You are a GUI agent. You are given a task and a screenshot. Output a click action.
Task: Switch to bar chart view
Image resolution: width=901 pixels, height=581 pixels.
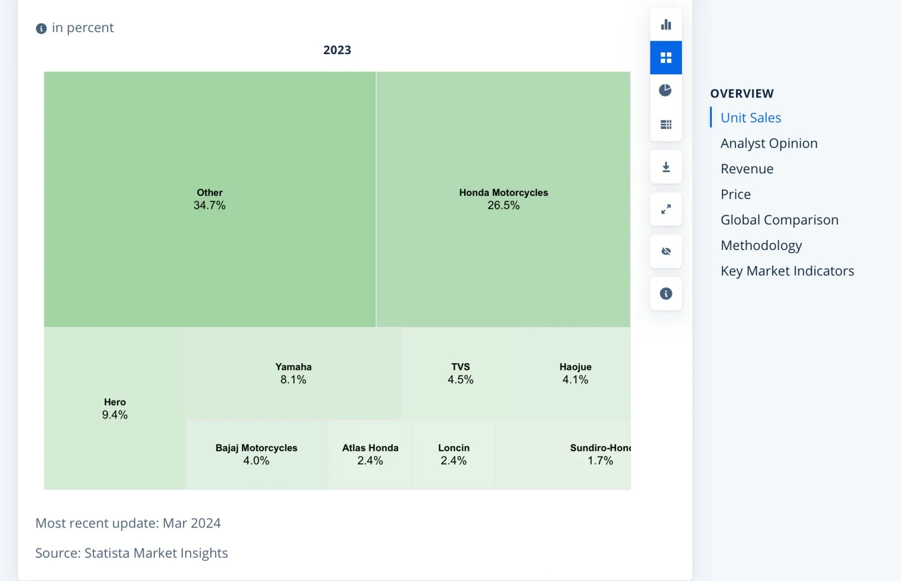666,25
